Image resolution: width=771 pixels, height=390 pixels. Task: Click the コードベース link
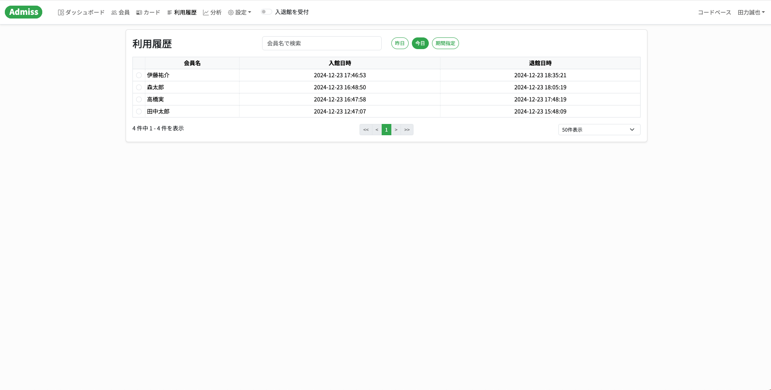[x=714, y=12]
